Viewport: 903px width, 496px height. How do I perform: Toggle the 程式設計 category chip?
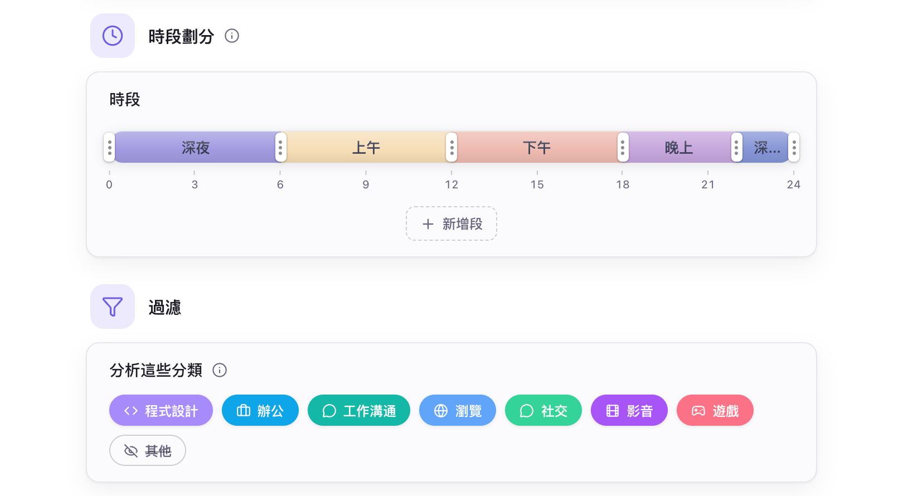pos(161,411)
